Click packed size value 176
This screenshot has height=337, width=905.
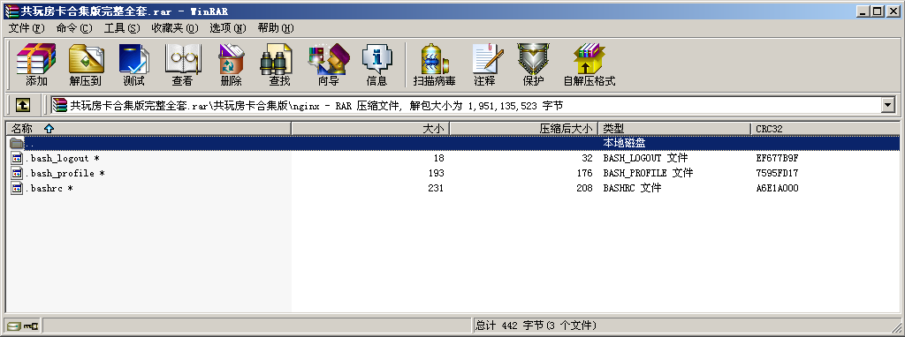pyautogui.click(x=585, y=173)
